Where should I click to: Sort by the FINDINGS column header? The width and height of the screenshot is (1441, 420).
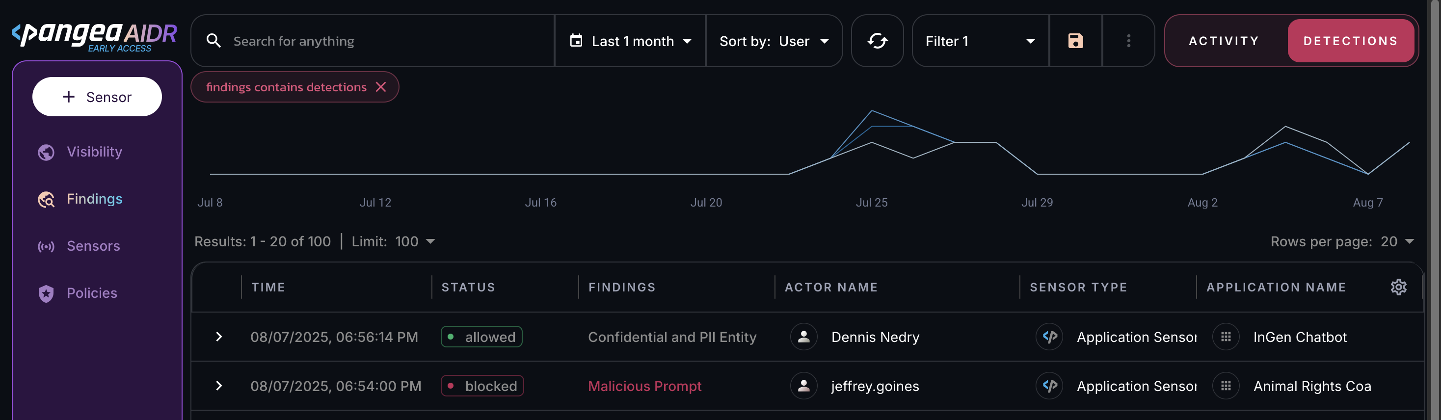621,287
